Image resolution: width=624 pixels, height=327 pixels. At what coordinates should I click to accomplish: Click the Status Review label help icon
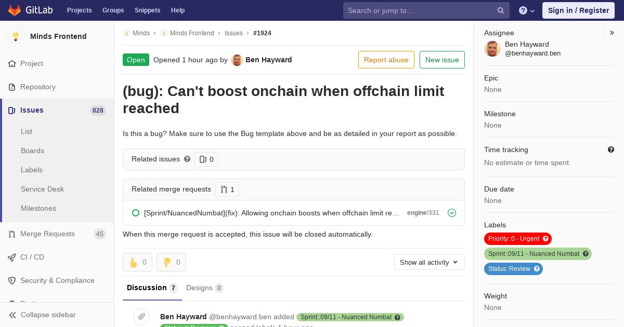coord(537,269)
